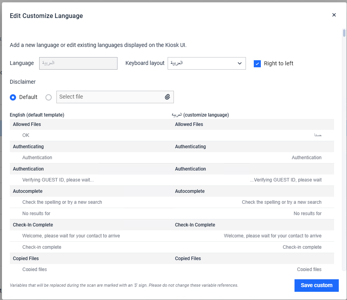Click the Save custom button
Viewport: 347px width, 300px height.
(x=316, y=285)
